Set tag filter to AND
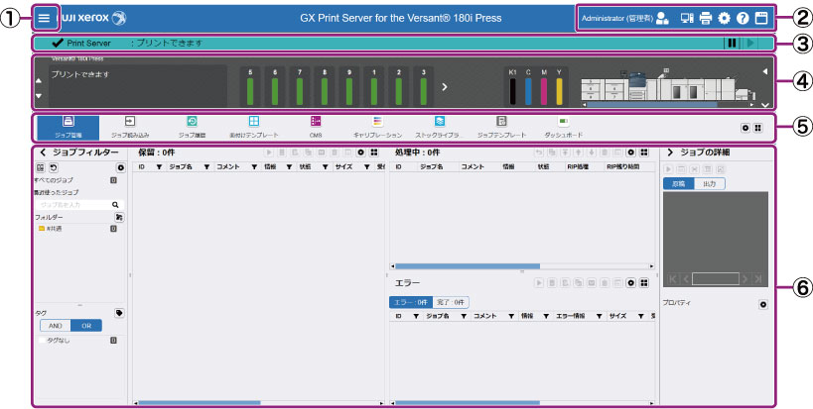Screen dimensions: 813x409 55,326
